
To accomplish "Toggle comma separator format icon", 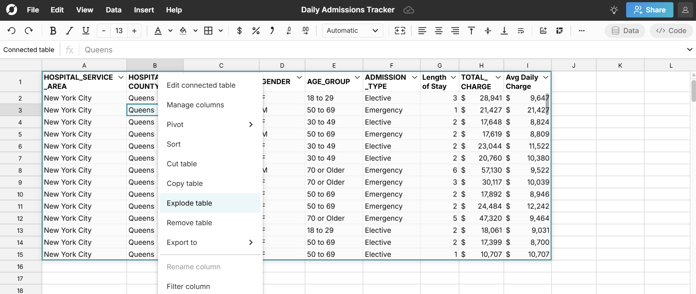I will click(272, 31).
